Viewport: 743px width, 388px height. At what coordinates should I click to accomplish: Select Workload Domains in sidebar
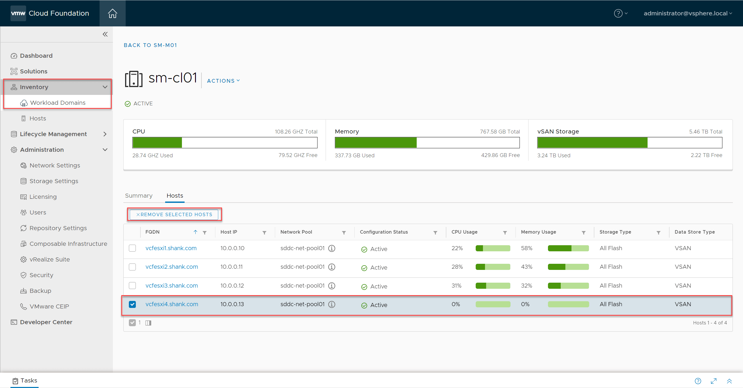point(58,103)
